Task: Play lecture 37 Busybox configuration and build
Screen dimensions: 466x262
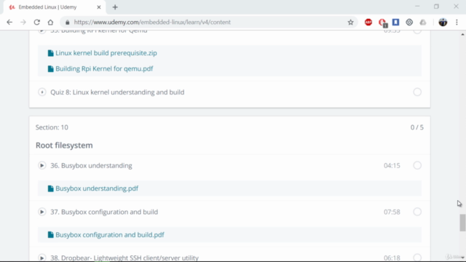Action: (x=42, y=212)
